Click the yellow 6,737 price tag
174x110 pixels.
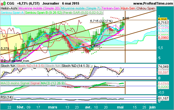pos(162,19)
